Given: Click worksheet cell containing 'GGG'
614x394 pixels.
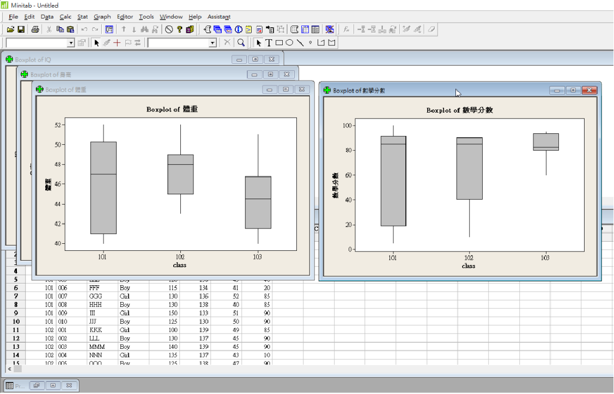Looking at the screenshot, I should point(102,296).
